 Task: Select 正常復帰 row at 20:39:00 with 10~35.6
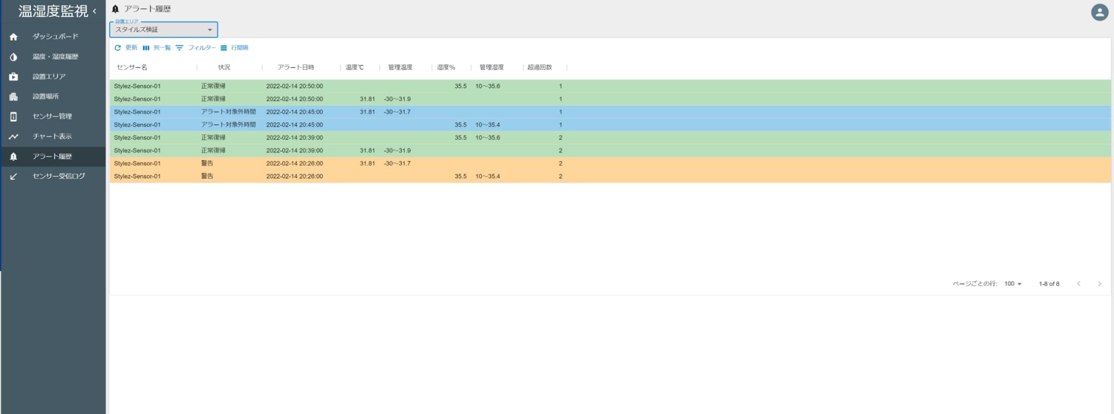(x=610, y=138)
